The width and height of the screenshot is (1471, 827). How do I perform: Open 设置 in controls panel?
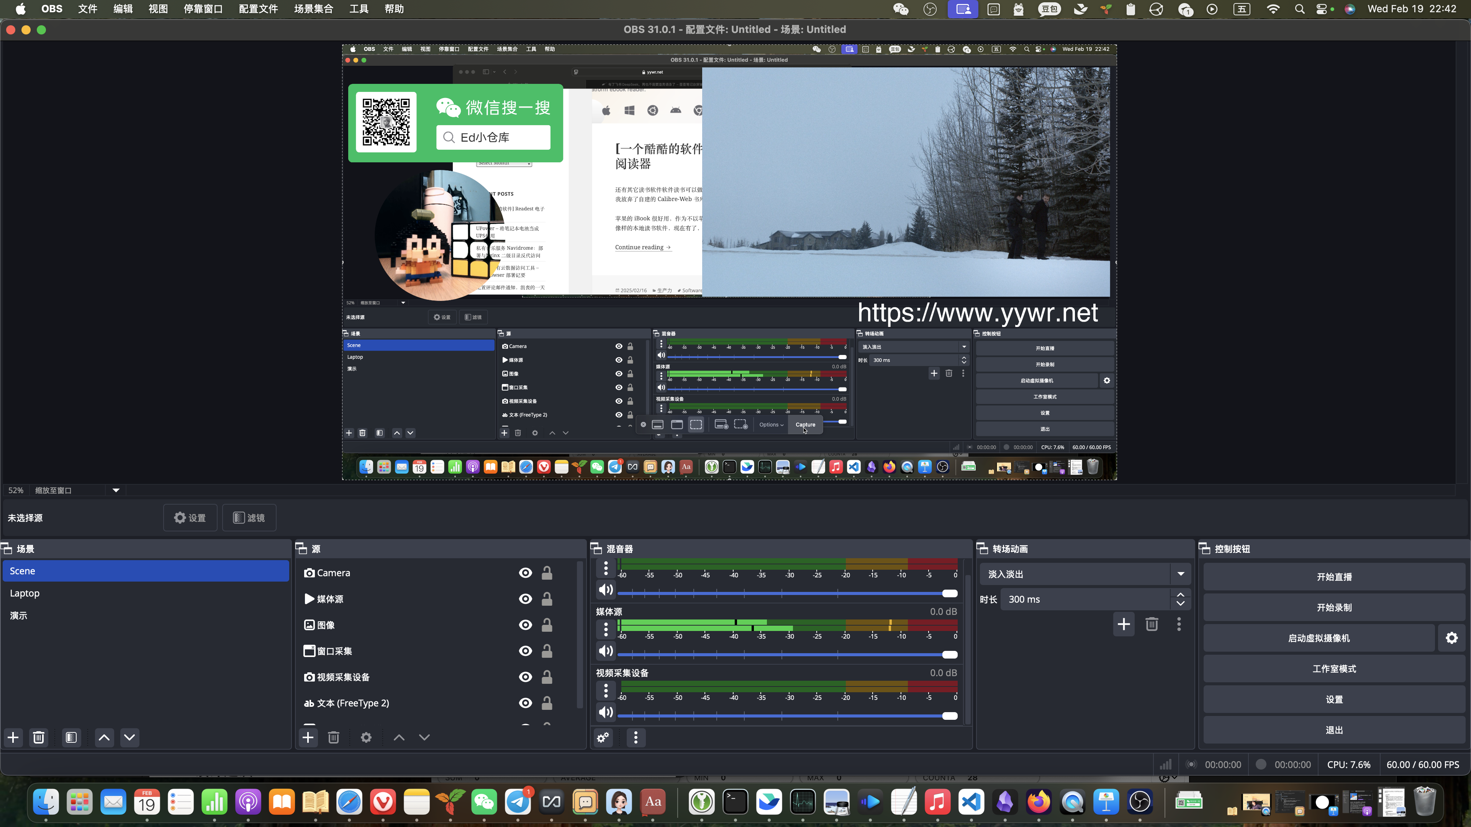(1334, 699)
